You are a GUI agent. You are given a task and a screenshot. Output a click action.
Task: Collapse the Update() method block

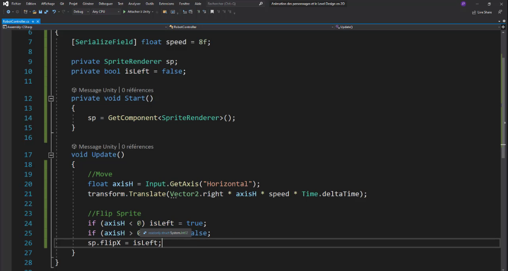pos(51,155)
